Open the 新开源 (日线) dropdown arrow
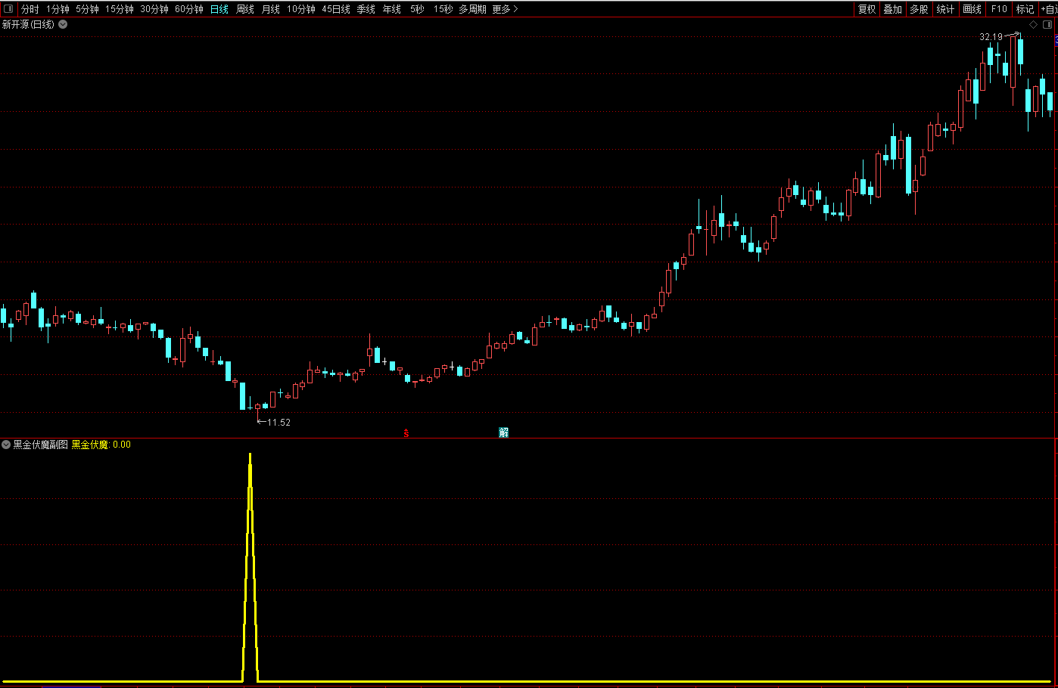The width and height of the screenshot is (1058, 688). point(63,24)
